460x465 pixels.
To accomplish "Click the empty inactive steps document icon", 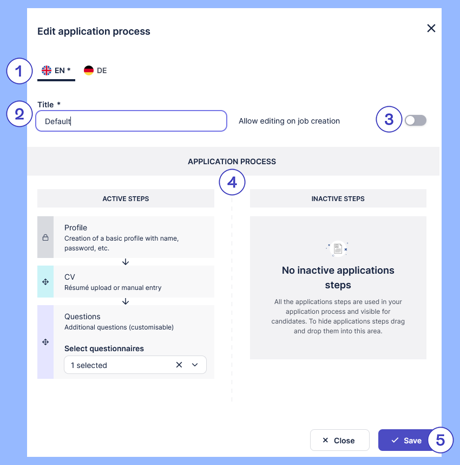I will [338, 249].
